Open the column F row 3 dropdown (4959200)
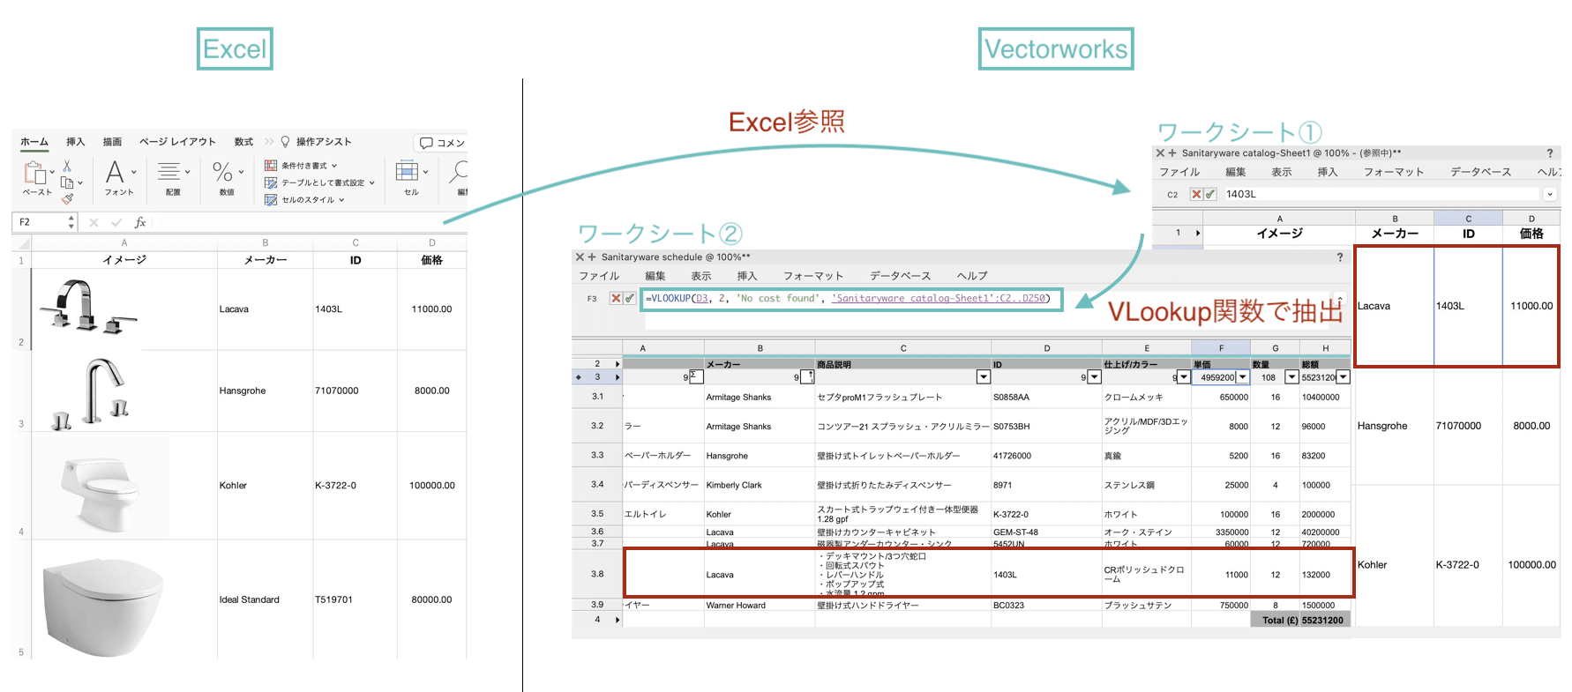The width and height of the screenshot is (1572, 692). click(x=1243, y=377)
